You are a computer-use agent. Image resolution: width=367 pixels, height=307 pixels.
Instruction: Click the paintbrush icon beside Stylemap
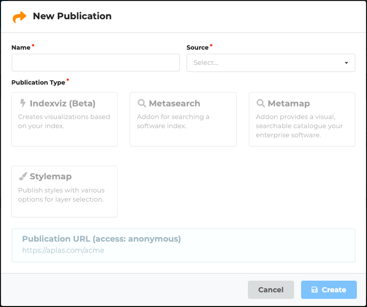coord(23,177)
